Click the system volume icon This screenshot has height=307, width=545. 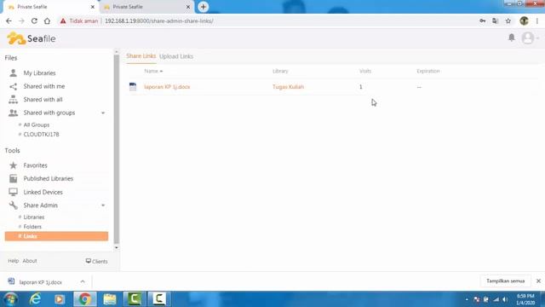(505, 299)
